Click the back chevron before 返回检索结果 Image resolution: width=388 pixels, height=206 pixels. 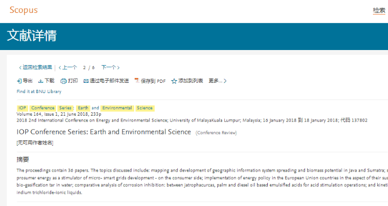pyautogui.click(x=20, y=67)
